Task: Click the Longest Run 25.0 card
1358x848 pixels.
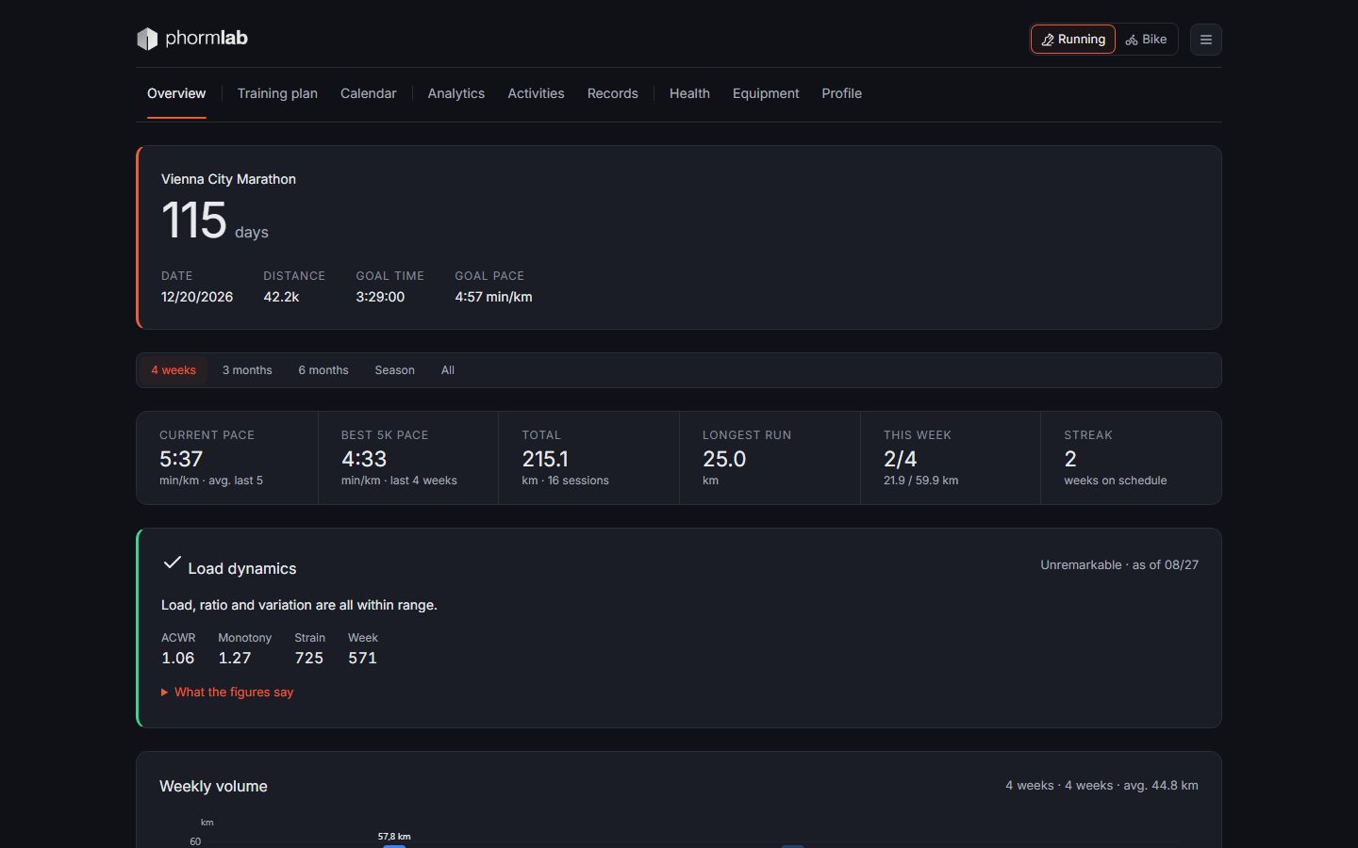Action: pyautogui.click(x=770, y=458)
